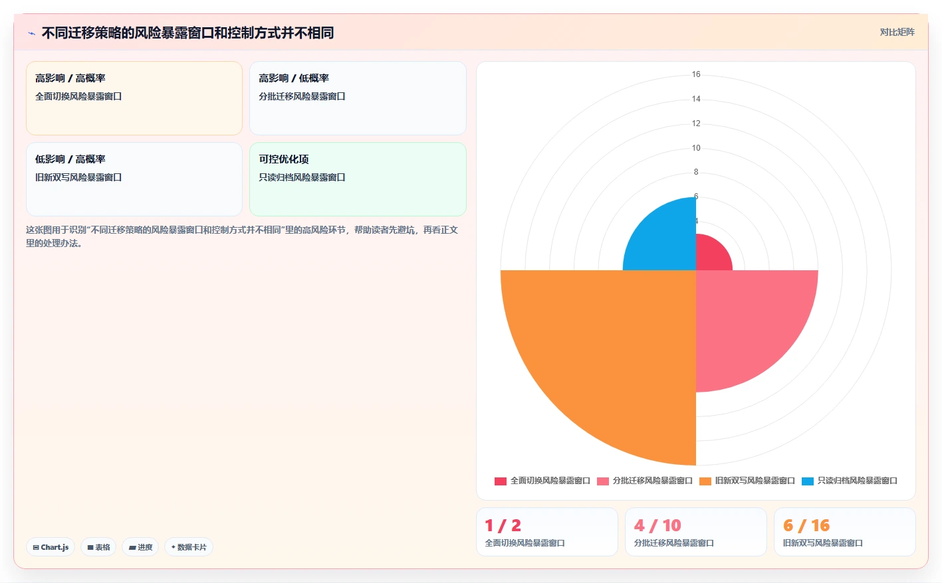Viewport: 942px width, 583px height.
Task: Click the orange polar chart segment
Action: click(x=612, y=352)
